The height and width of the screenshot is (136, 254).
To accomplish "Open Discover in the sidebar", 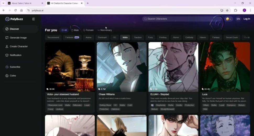I will click(20, 29).
